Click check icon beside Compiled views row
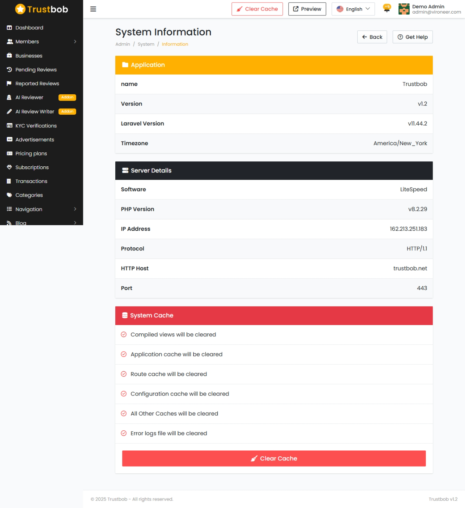The image size is (465, 508). pyautogui.click(x=124, y=335)
